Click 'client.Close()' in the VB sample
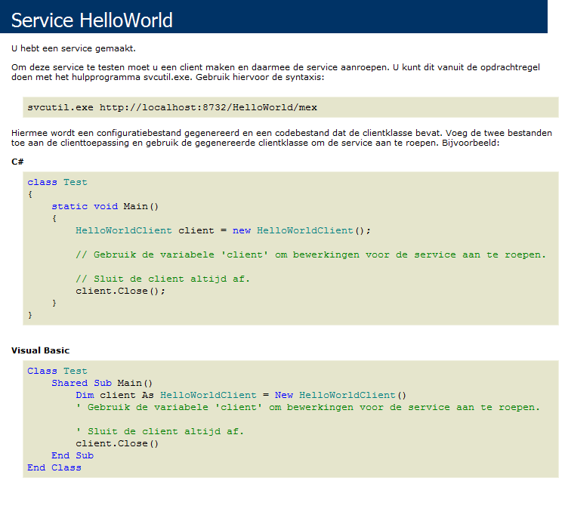Image resolution: width=565 pixels, height=512 pixels. click(x=117, y=443)
